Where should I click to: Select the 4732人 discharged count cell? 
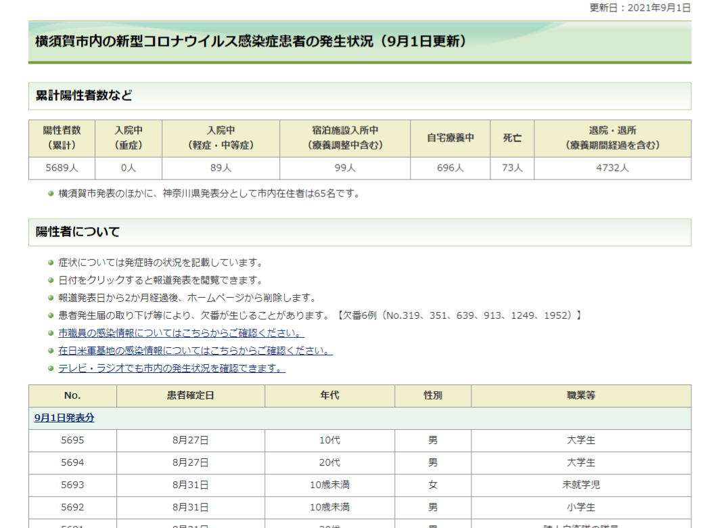[x=612, y=169]
